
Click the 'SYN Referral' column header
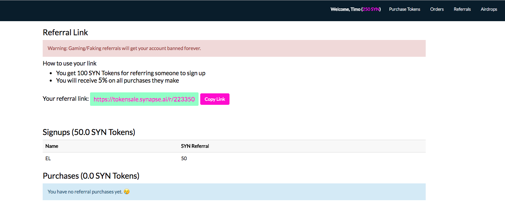pos(195,146)
